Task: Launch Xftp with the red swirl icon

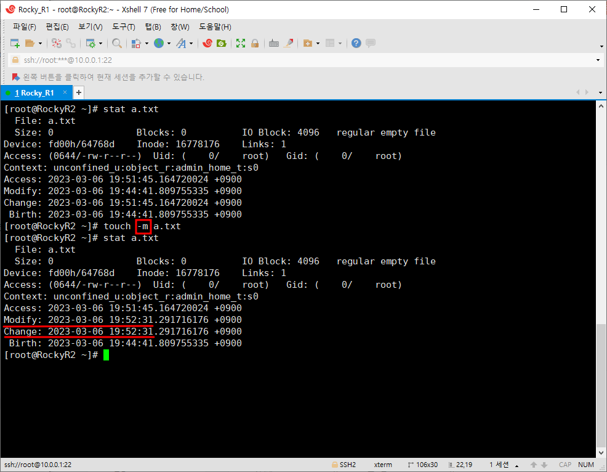Action: tap(207, 43)
